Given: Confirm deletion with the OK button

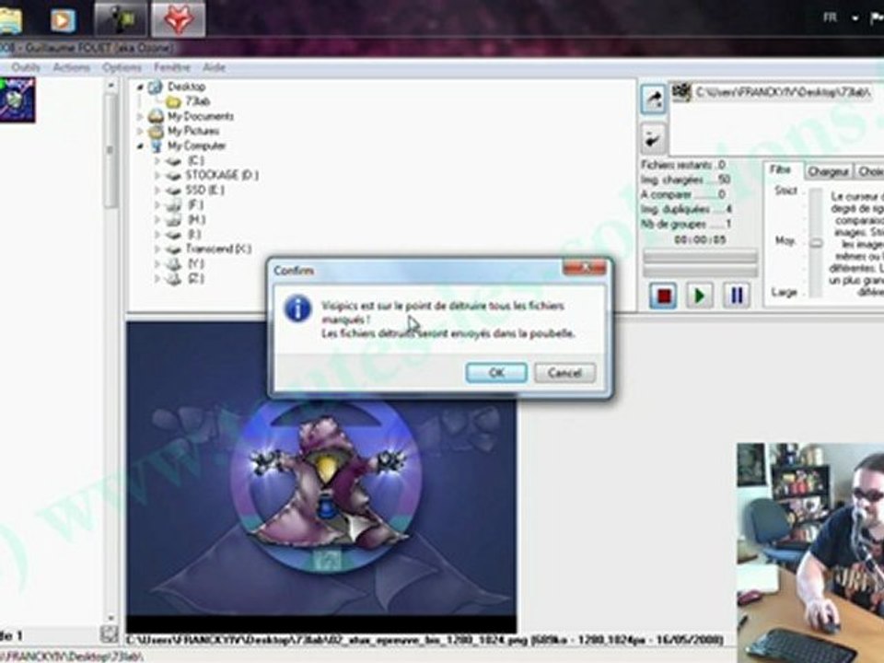Looking at the screenshot, I should tap(496, 373).
